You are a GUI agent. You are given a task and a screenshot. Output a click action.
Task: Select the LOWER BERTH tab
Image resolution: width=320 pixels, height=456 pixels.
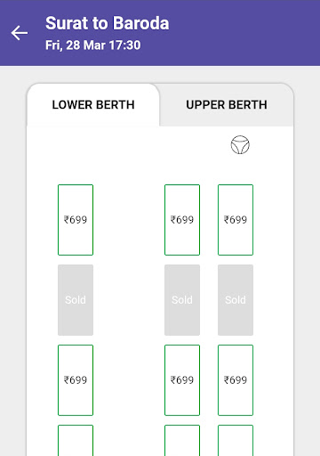click(93, 105)
